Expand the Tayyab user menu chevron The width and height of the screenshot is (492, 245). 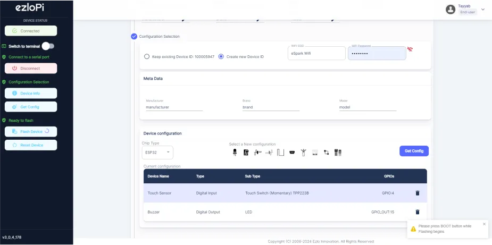coord(483,10)
